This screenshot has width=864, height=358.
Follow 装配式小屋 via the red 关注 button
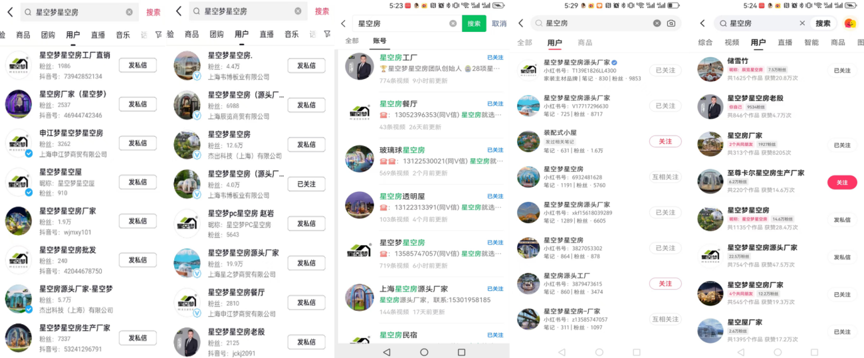point(665,141)
